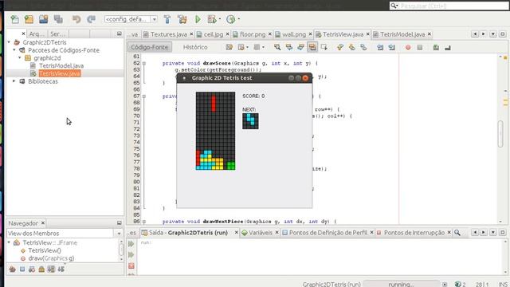The width and height of the screenshot is (510, 287).
Task: Collapse Pacotes de Códigos-Fonte node
Action: point(14,50)
